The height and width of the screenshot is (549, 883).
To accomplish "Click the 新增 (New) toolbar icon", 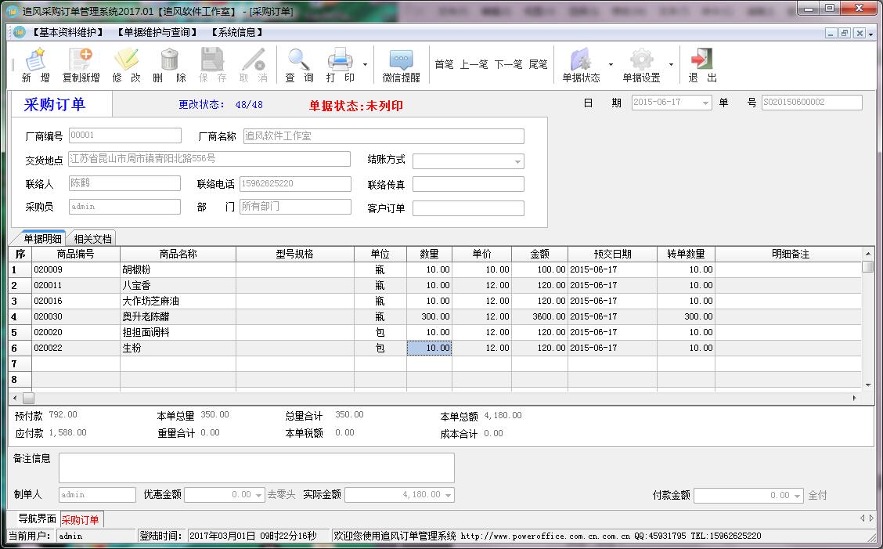I will 35,60.
